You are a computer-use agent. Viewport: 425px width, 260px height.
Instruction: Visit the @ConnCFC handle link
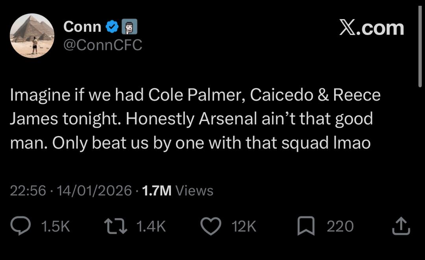click(102, 45)
